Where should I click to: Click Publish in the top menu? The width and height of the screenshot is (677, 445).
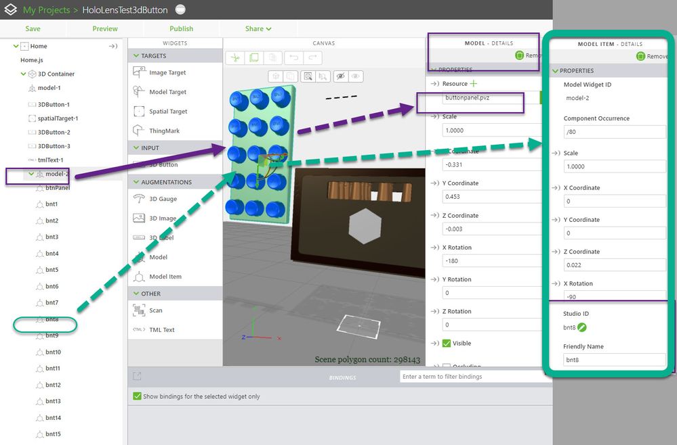182,29
